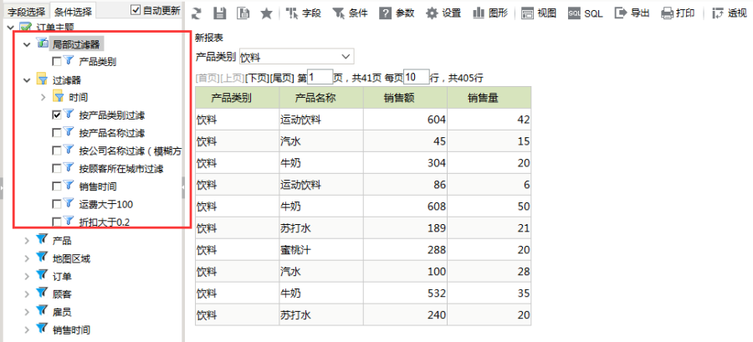Click the save-as document icon
The width and height of the screenshot is (753, 342).
(243, 13)
